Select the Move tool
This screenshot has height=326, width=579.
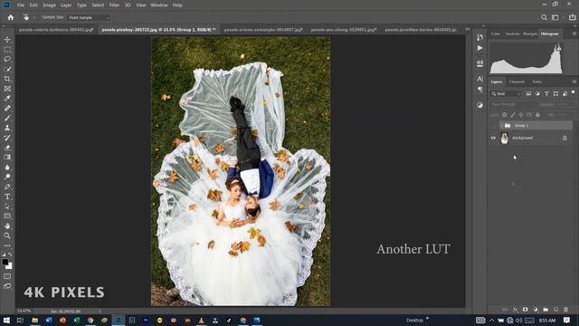tap(7, 40)
